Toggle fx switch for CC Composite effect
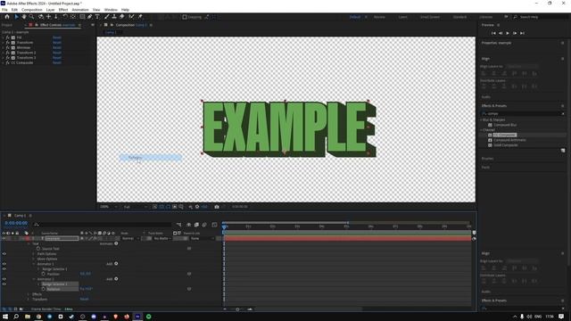 click(x=7, y=62)
